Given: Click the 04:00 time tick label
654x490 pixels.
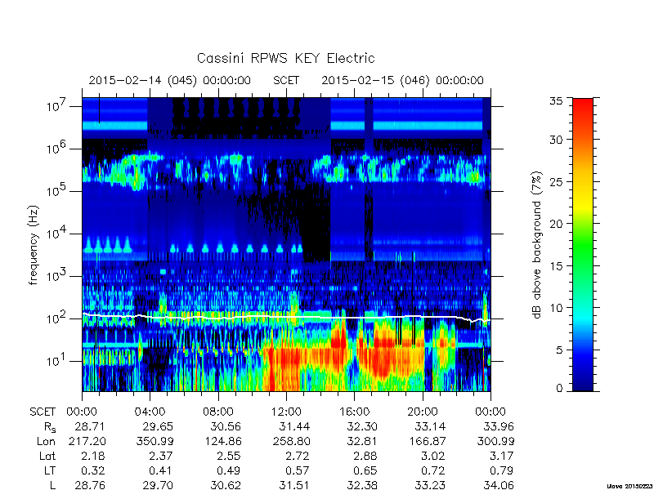Looking at the screenshot, I should pyautogui.click(x=150, y=412).
